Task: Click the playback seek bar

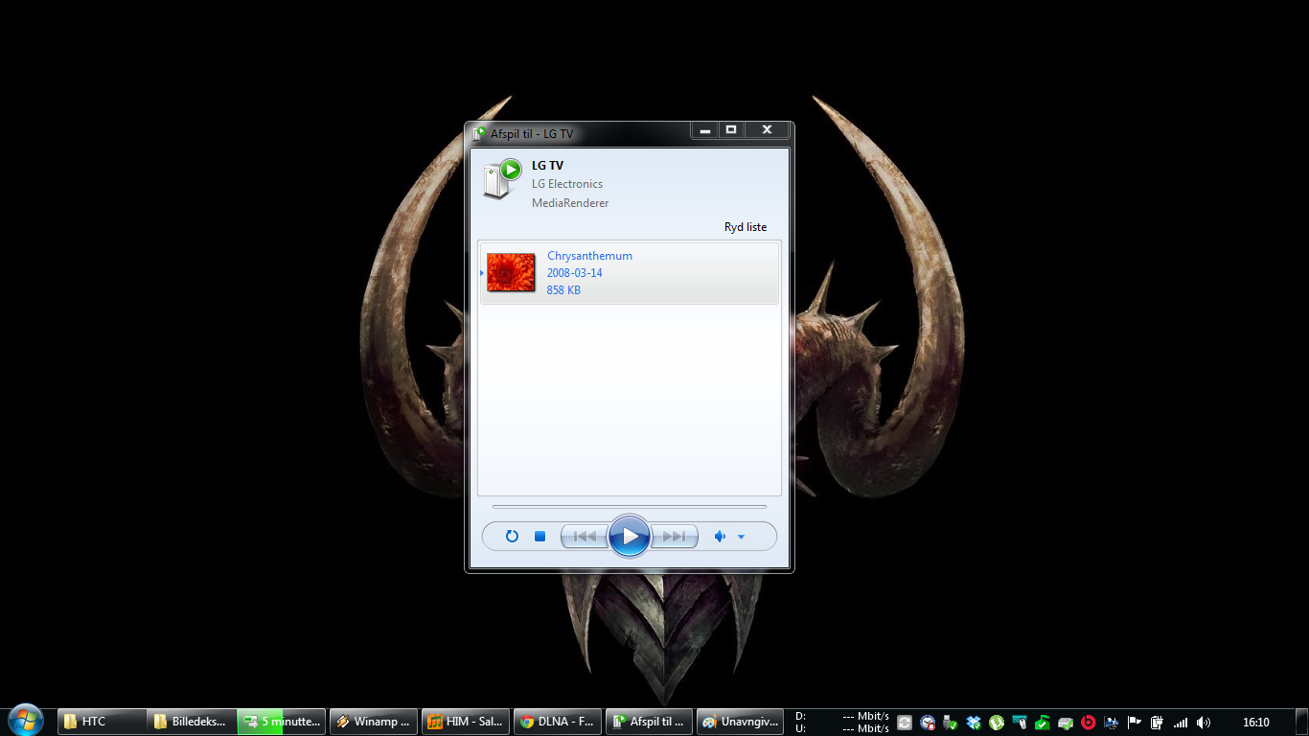Action: coord(629,506)
